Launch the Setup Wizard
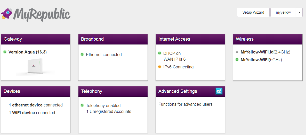The height and width of the screenshot is (135, 306). tap(253, 12)
